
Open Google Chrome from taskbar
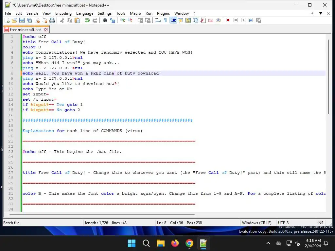pos(189,243)
